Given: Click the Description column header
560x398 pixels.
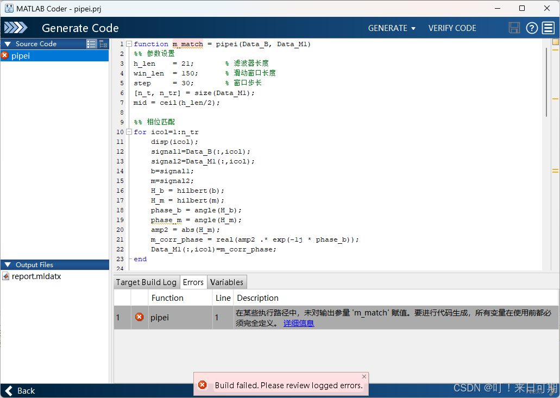Looking at the screenshot, I should click(x=396, y=298).
